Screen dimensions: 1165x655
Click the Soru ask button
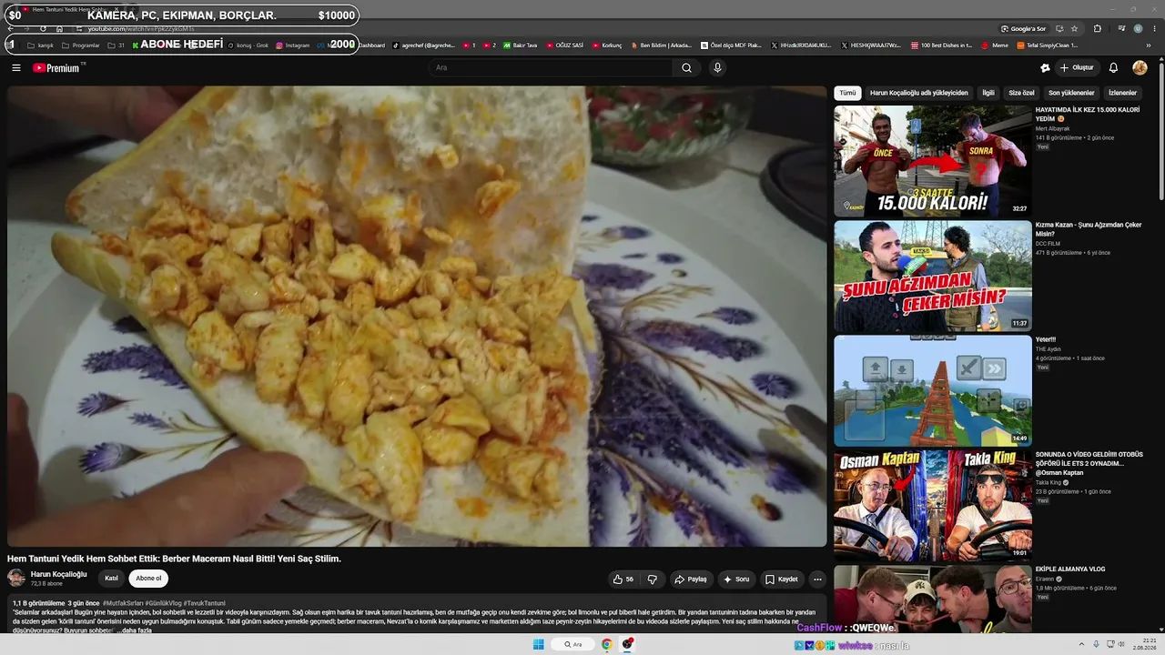point(736,579)
